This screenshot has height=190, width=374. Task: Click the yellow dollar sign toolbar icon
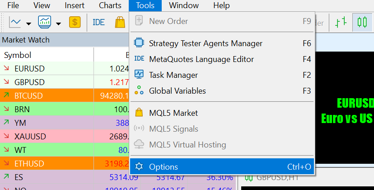pyautogui.click(x=75, y=22)
